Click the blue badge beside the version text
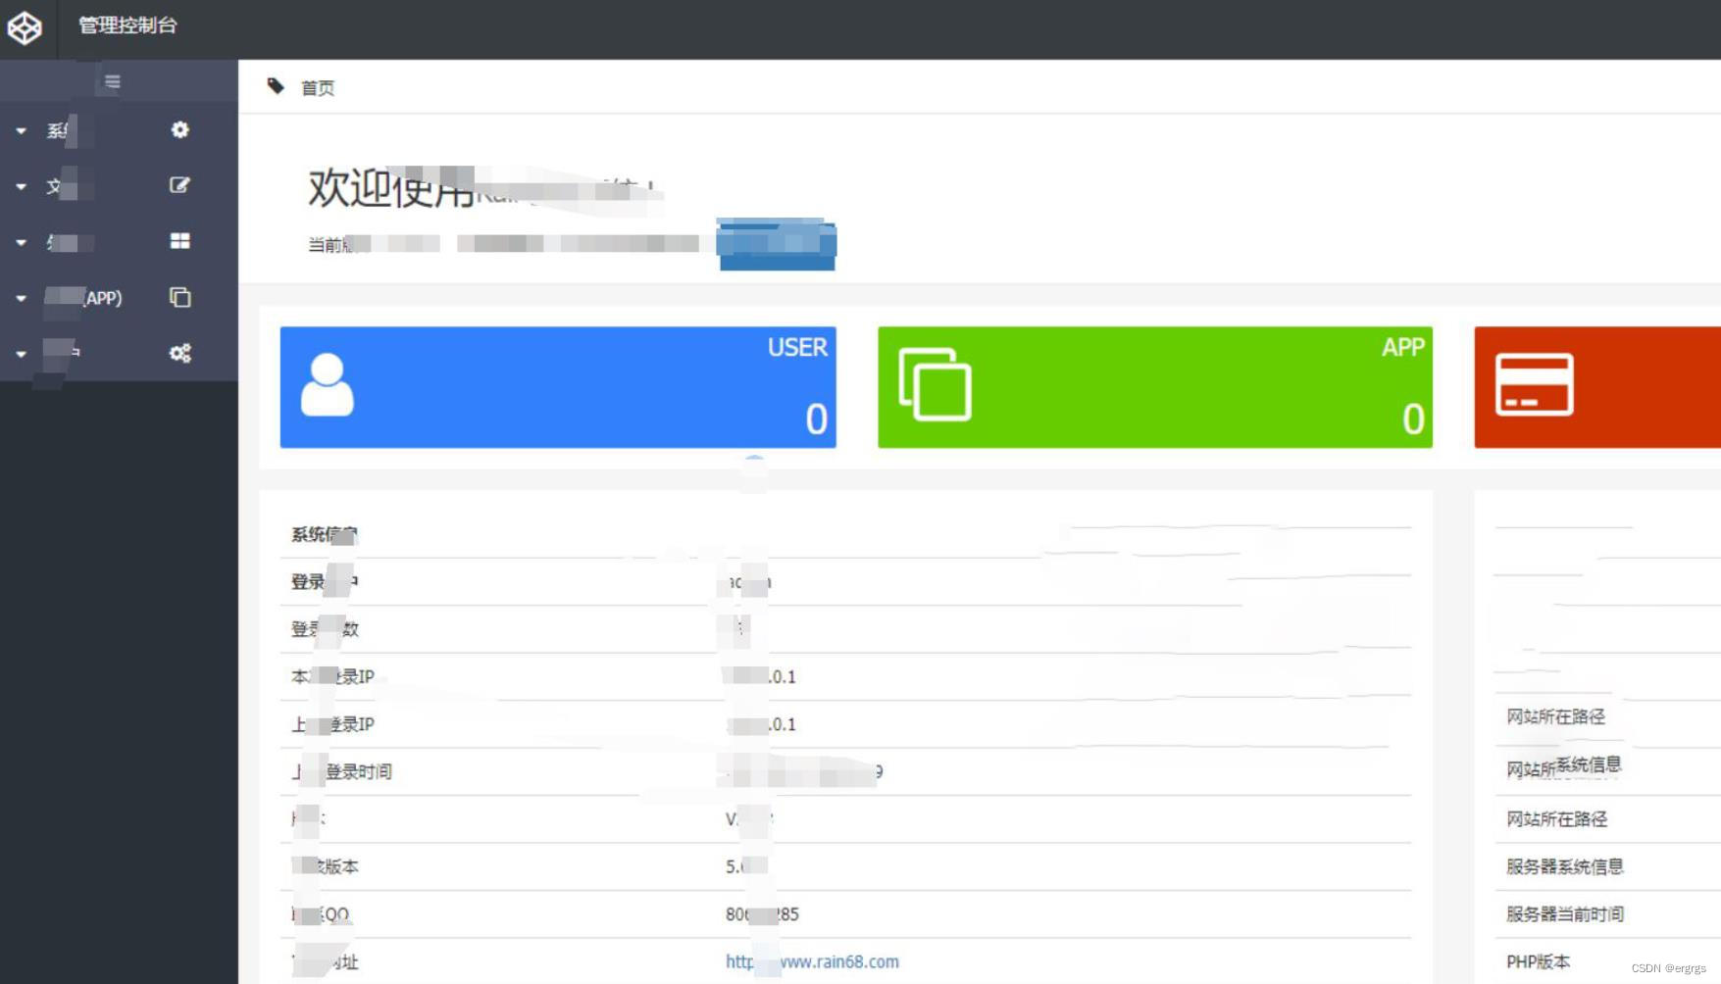1721x984 pixels. (777, 245)
